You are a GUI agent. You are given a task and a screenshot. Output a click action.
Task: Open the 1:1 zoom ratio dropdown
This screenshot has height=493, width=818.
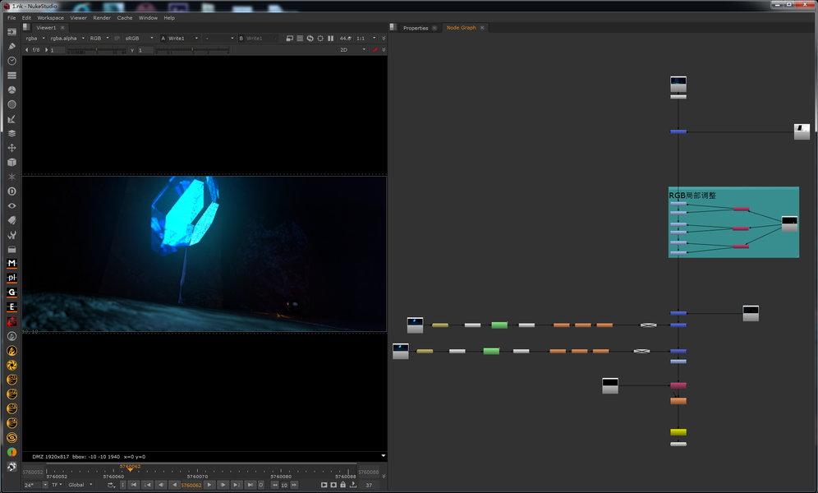[366, 38]
